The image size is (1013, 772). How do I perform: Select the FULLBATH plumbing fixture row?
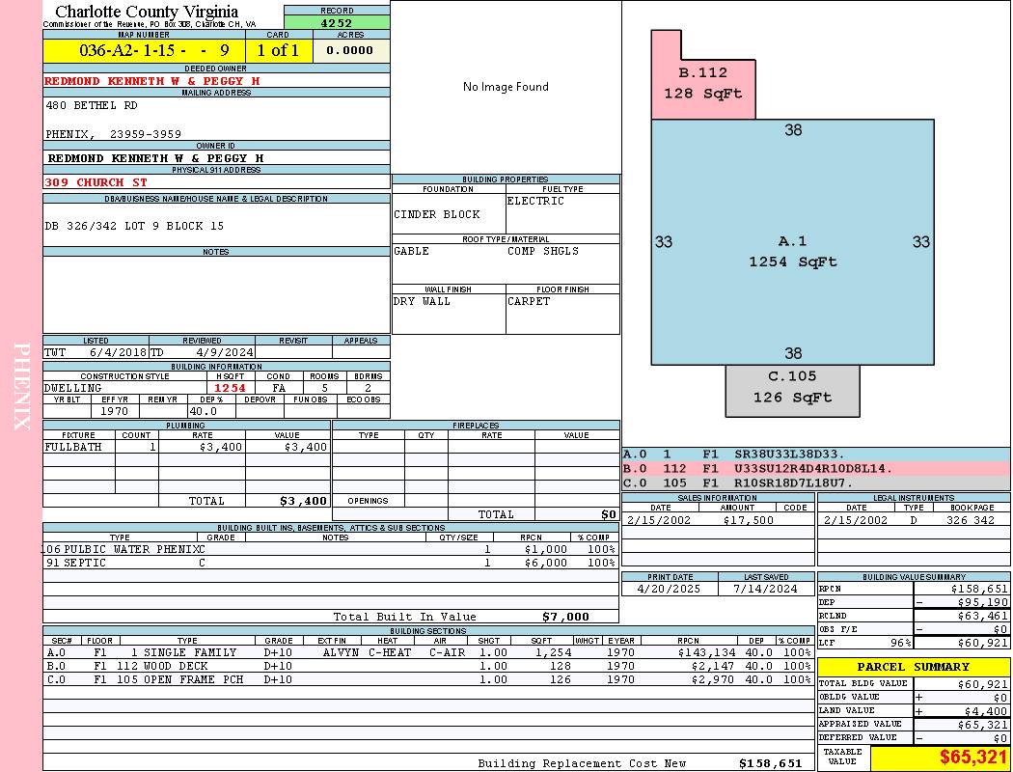click(x=186, y=447)
